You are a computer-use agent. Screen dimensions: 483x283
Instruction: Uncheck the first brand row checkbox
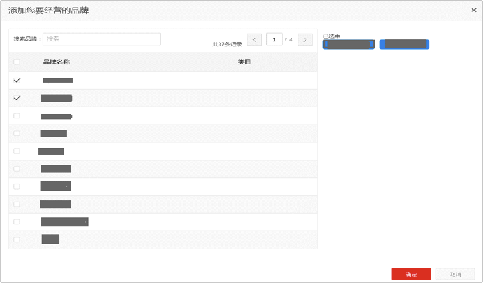[17, 80]
